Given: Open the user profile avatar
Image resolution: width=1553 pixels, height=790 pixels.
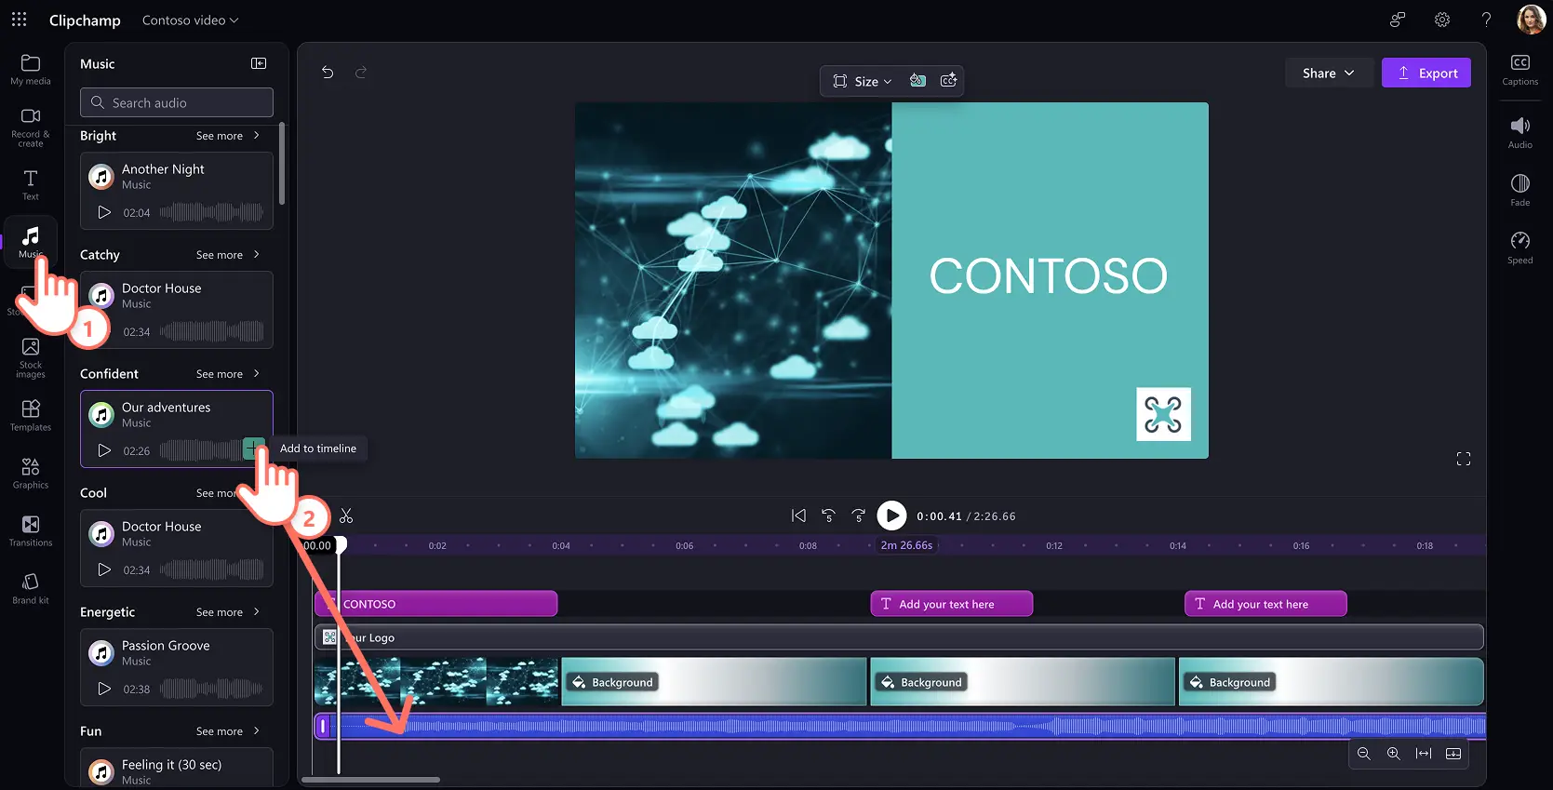Looking at the screenshot, I should point(1531,20).
